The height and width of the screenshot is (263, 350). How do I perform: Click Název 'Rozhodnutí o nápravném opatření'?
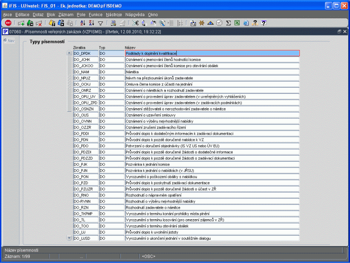tap(212, 195)
